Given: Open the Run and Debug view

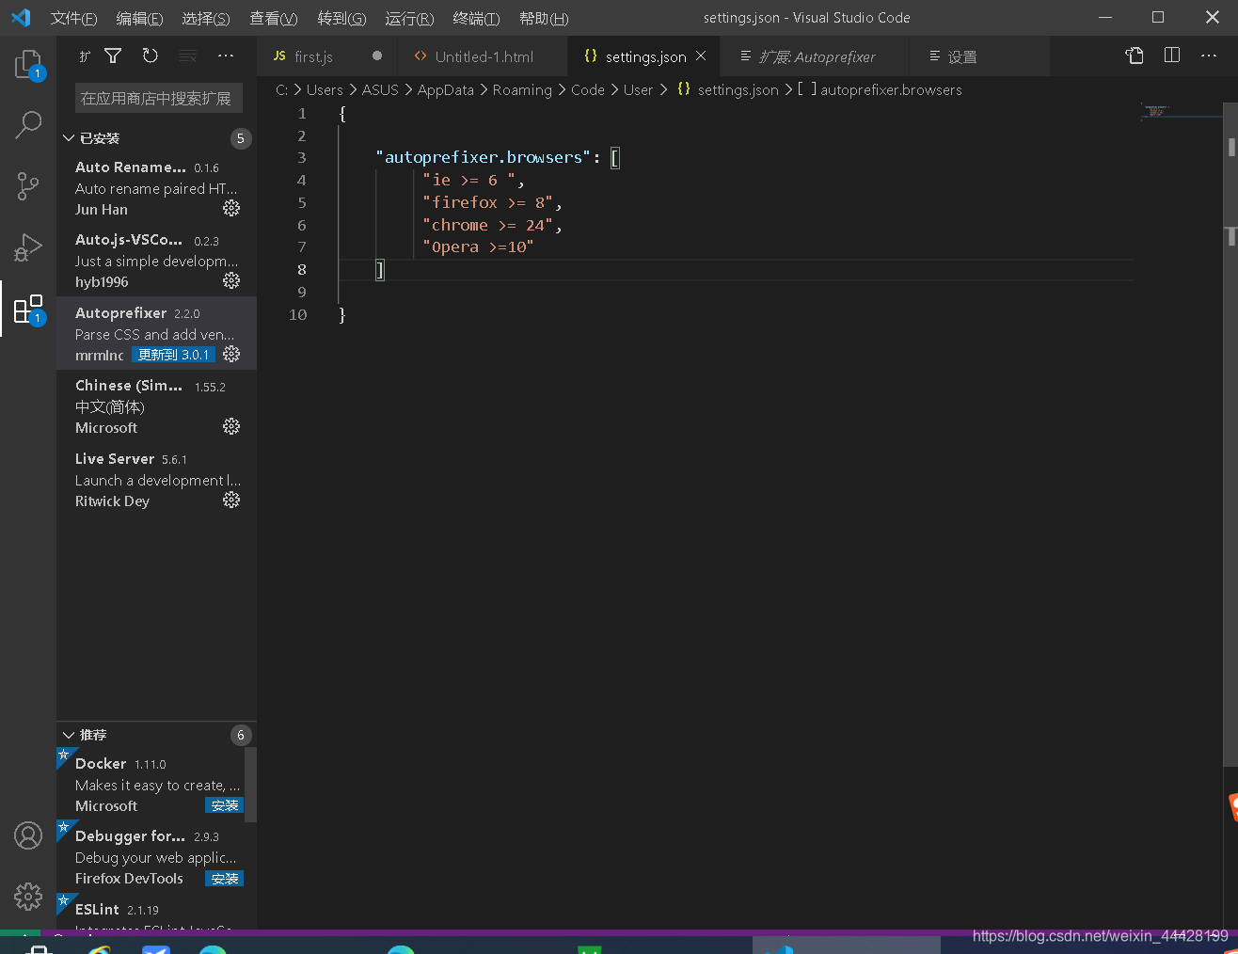Looking at the screenshot, I should tap(28, 247).
